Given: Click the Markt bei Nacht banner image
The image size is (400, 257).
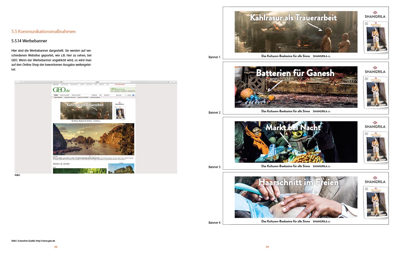Looking at the screenshot, I should click(296, 142).
